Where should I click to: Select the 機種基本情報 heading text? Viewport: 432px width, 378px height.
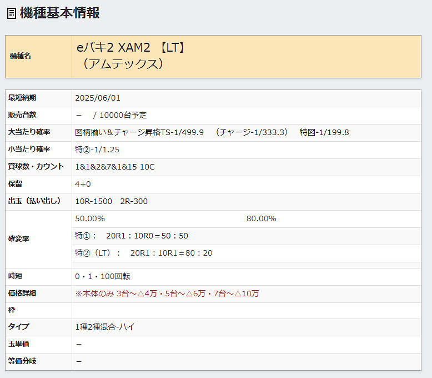click(59, 13)
